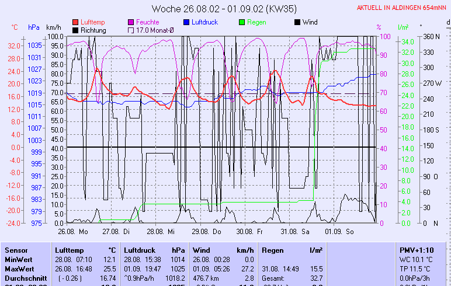Click the chart title Woche 26.08.02 - 01.09.02
The image size is (451, 286).
click(x=225, y=8)
